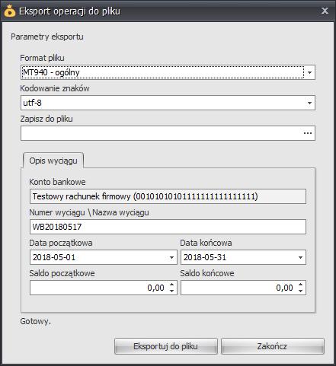Click the Data początkowa label
Viewport: 336px width, 366px height.
click(61, 243)
